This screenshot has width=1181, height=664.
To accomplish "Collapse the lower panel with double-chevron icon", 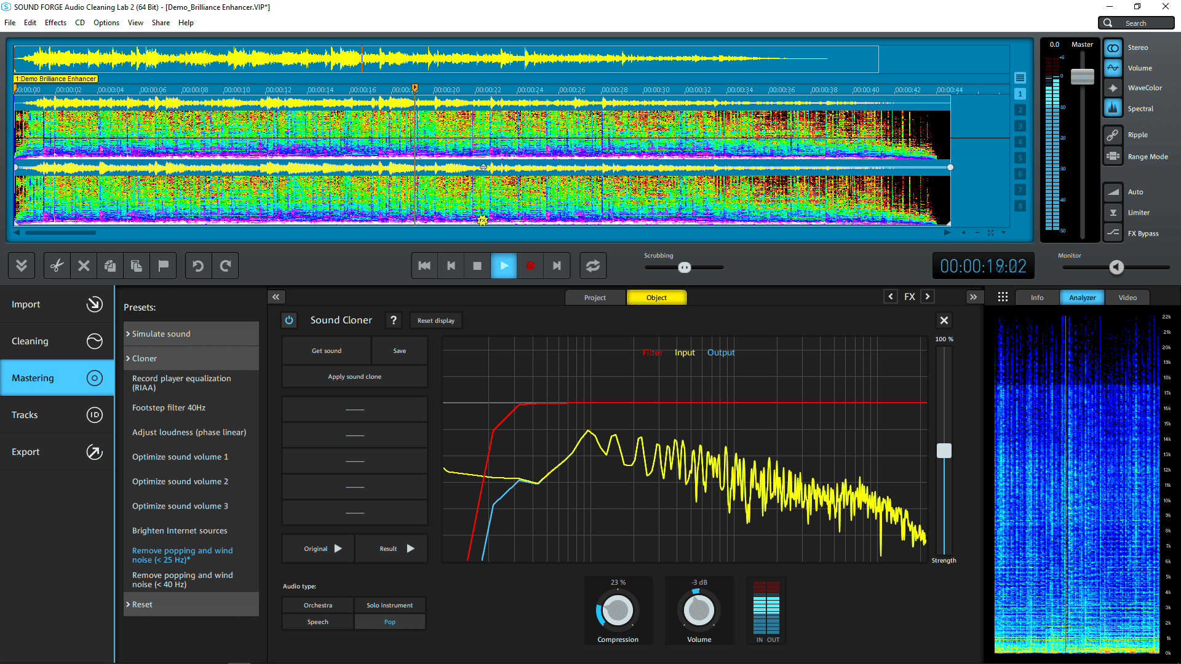I will point(22,266).
